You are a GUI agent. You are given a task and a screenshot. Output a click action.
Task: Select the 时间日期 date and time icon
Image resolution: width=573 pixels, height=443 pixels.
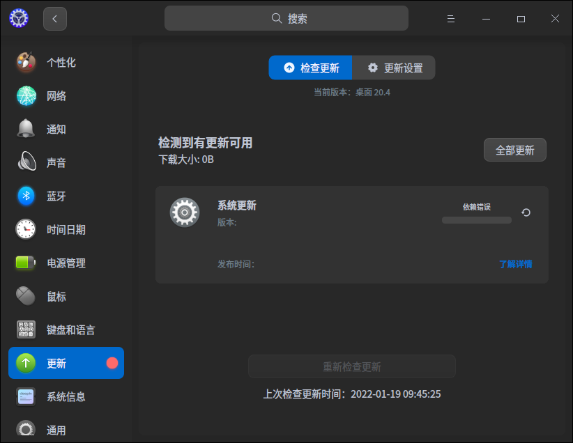[x=25, y=229]
